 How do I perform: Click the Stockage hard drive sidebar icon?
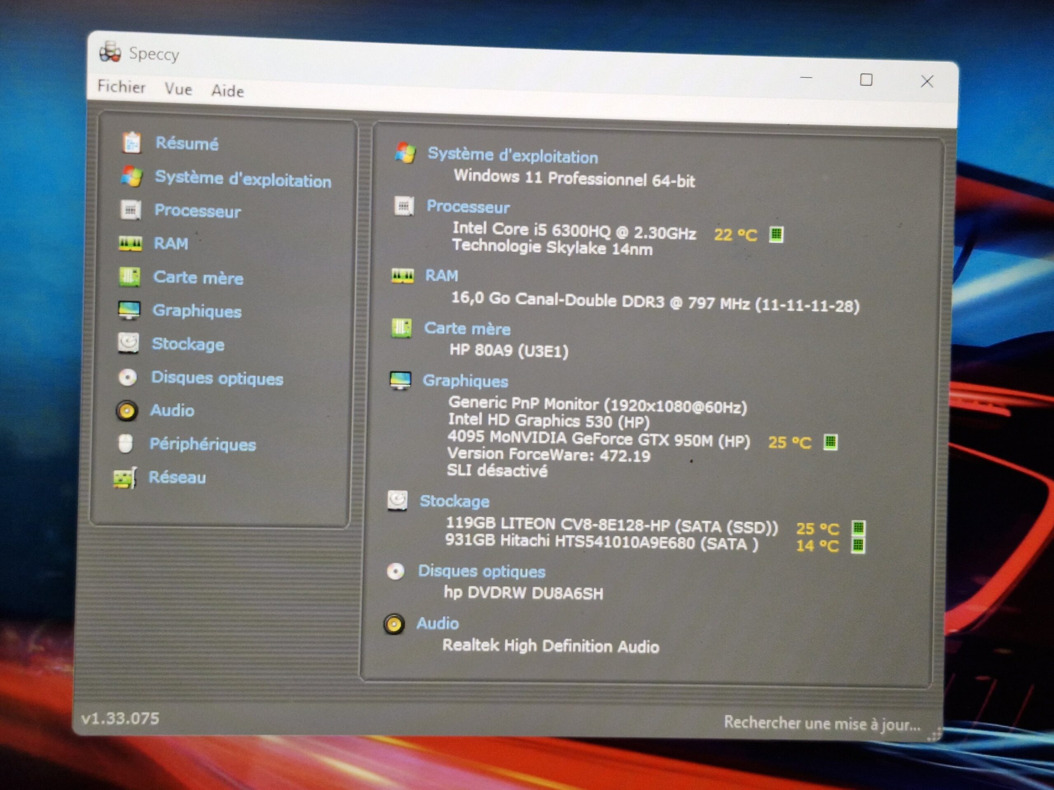pos(128,343)
